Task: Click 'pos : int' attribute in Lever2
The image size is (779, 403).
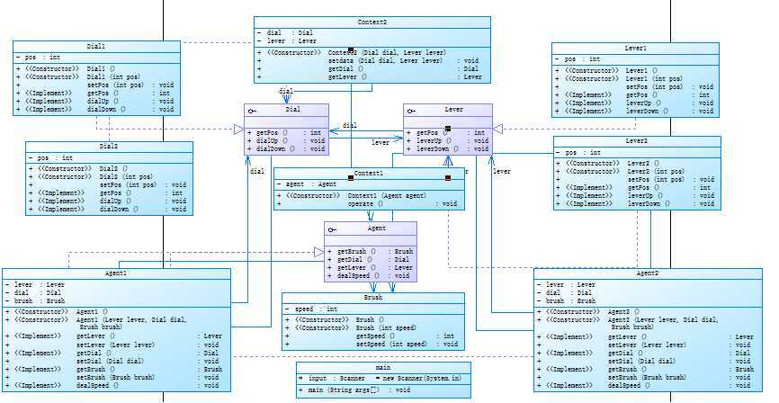Action: coord(578,153)
